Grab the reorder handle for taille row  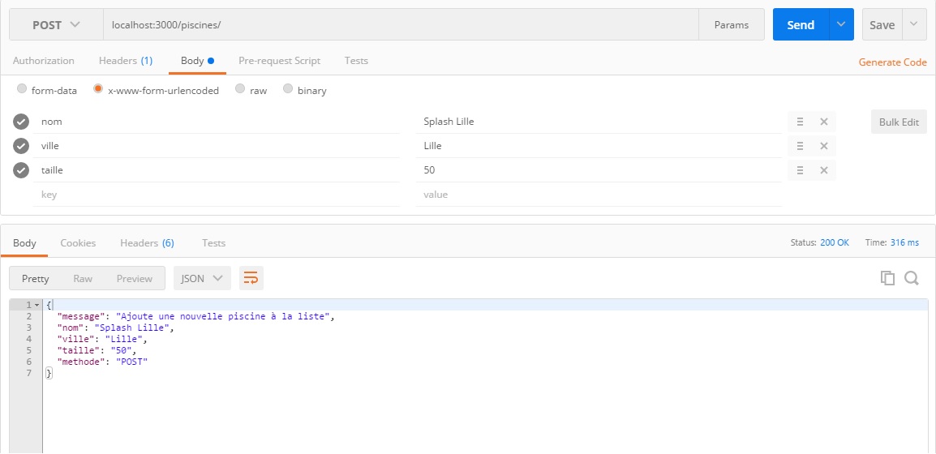click(800, 170)
